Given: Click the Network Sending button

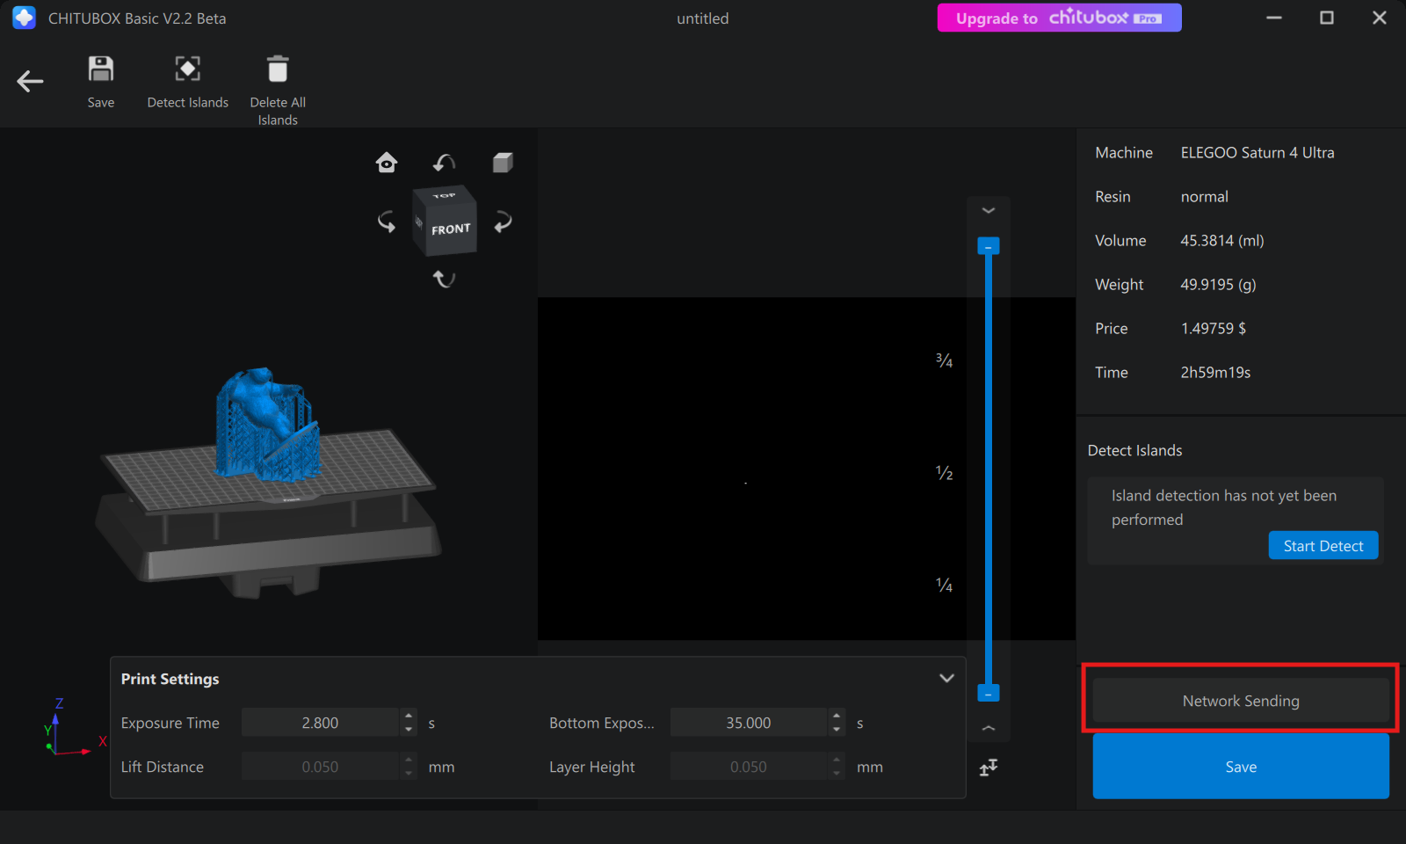Looking at the screenshot, I should 1240,701.
